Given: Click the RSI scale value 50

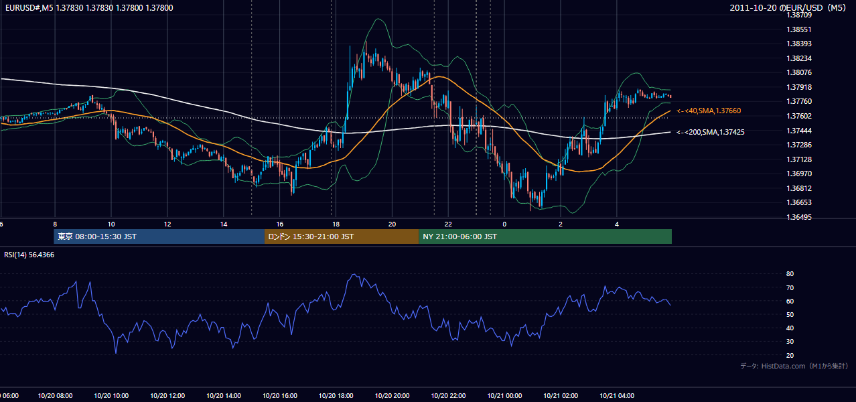Looking at the screenshot, I should tap(790, 314).
